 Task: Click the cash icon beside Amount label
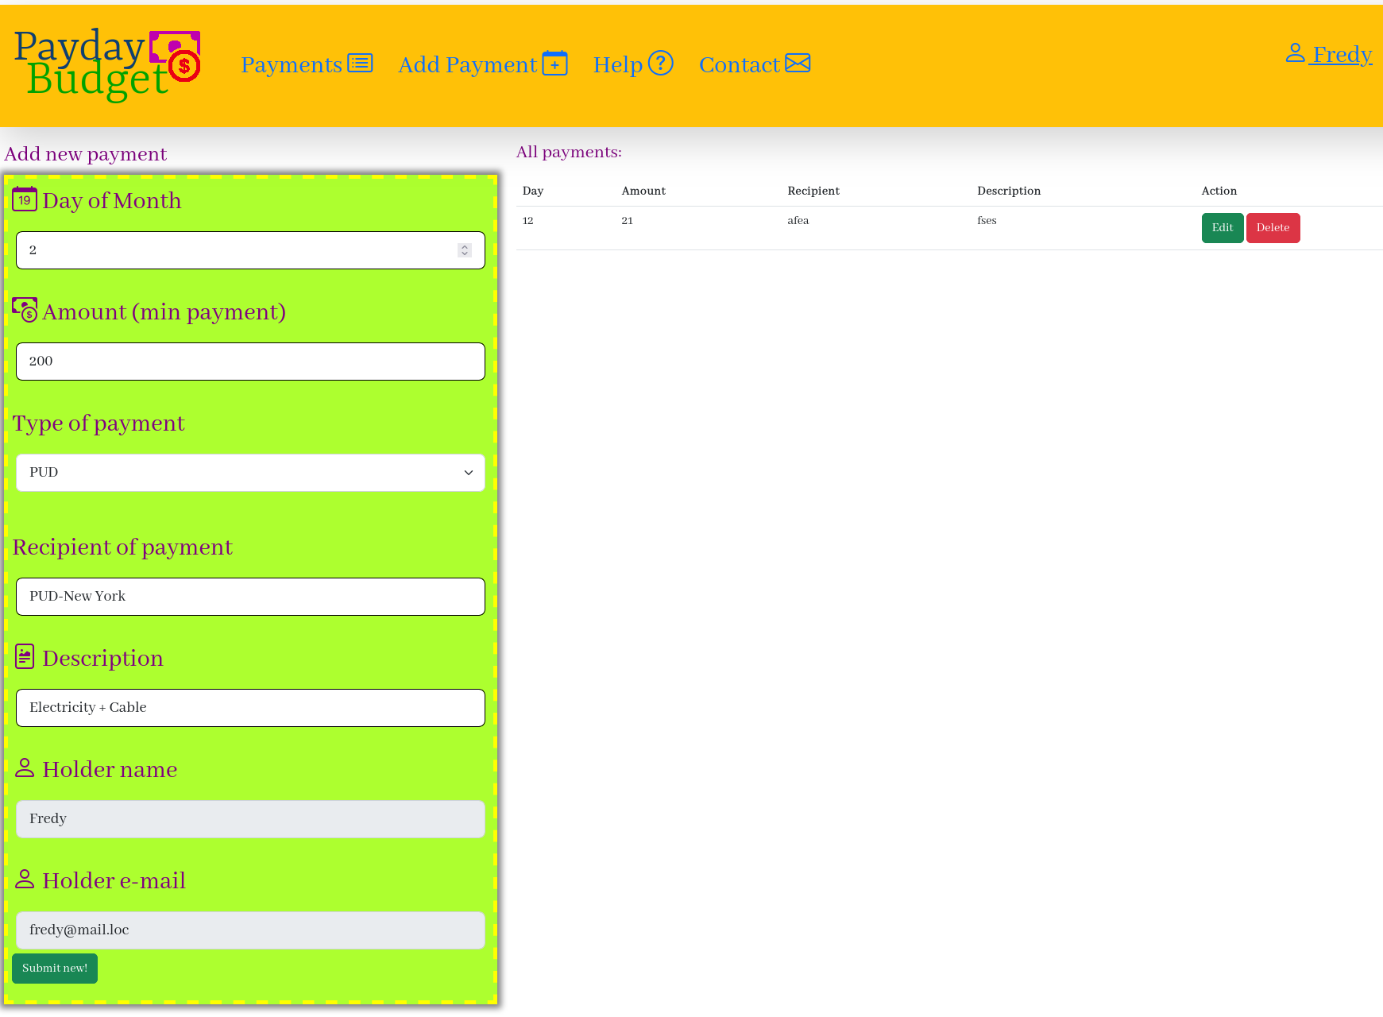pos(25,310)
